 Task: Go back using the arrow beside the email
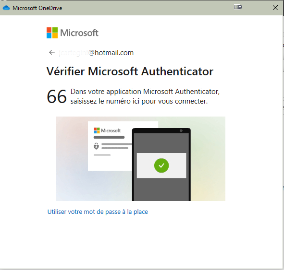click(52, 52)
